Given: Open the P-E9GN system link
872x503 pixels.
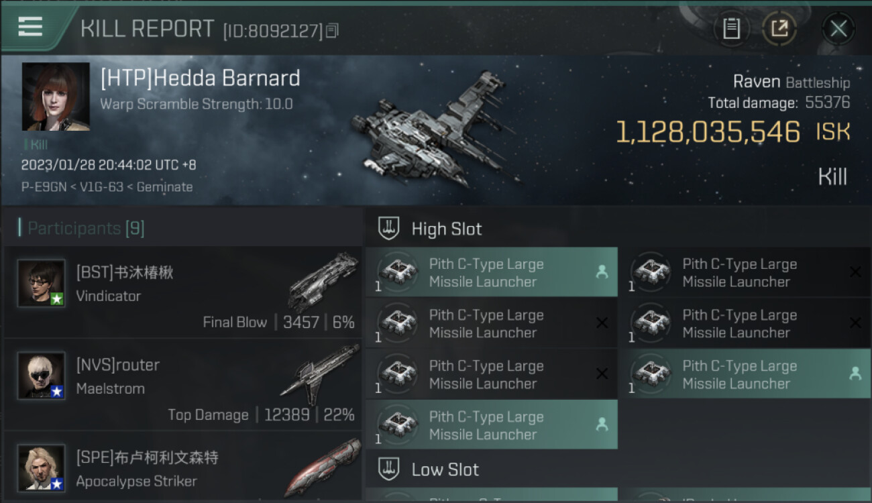Looking at the screenshot, I should pyautogui.click(x=43, y=187).
